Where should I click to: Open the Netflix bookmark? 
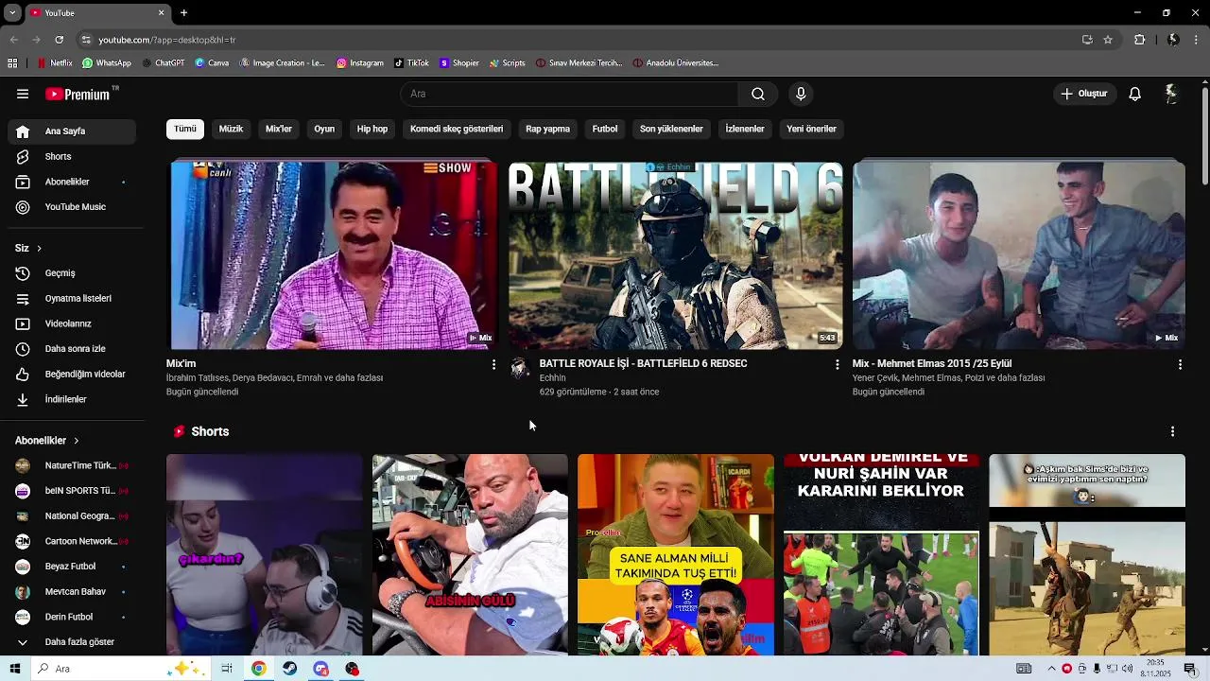pyautogui.click(x=55, y=63)
